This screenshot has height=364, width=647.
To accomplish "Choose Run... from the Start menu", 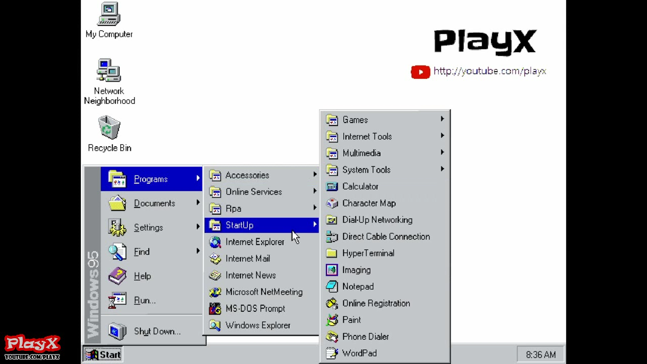I will tap(152, 300).
